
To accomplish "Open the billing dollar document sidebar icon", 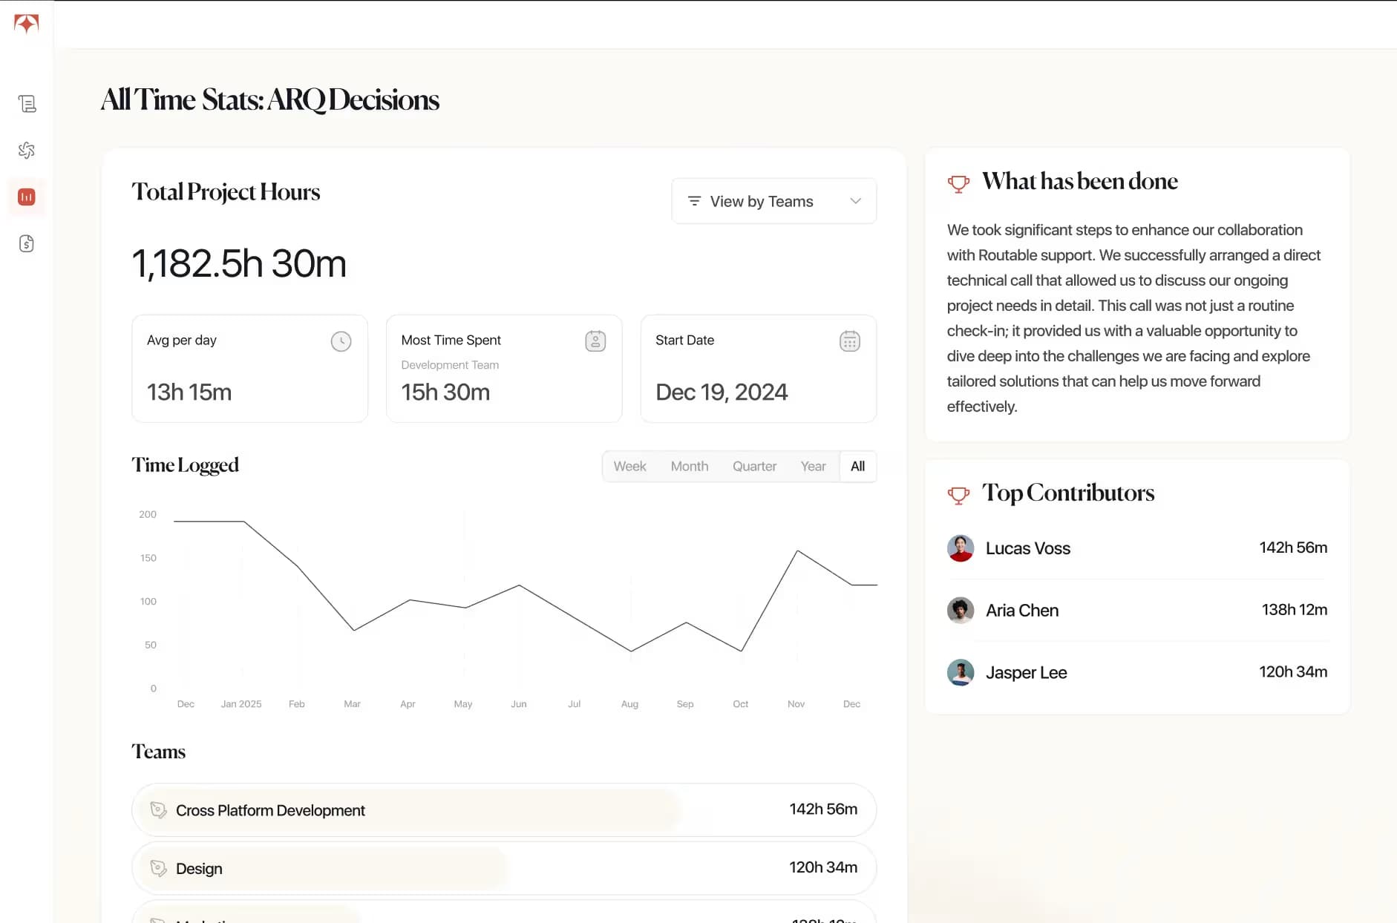I will [x=27, y=243].
